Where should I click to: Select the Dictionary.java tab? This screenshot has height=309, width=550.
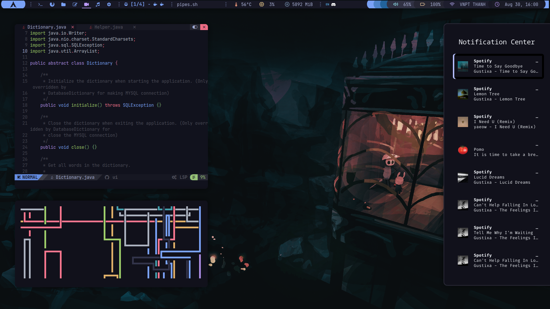click(x=46, y=27)
